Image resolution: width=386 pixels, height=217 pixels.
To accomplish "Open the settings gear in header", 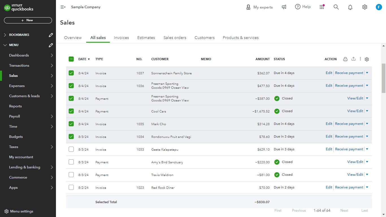I will (x=365, y=7).
